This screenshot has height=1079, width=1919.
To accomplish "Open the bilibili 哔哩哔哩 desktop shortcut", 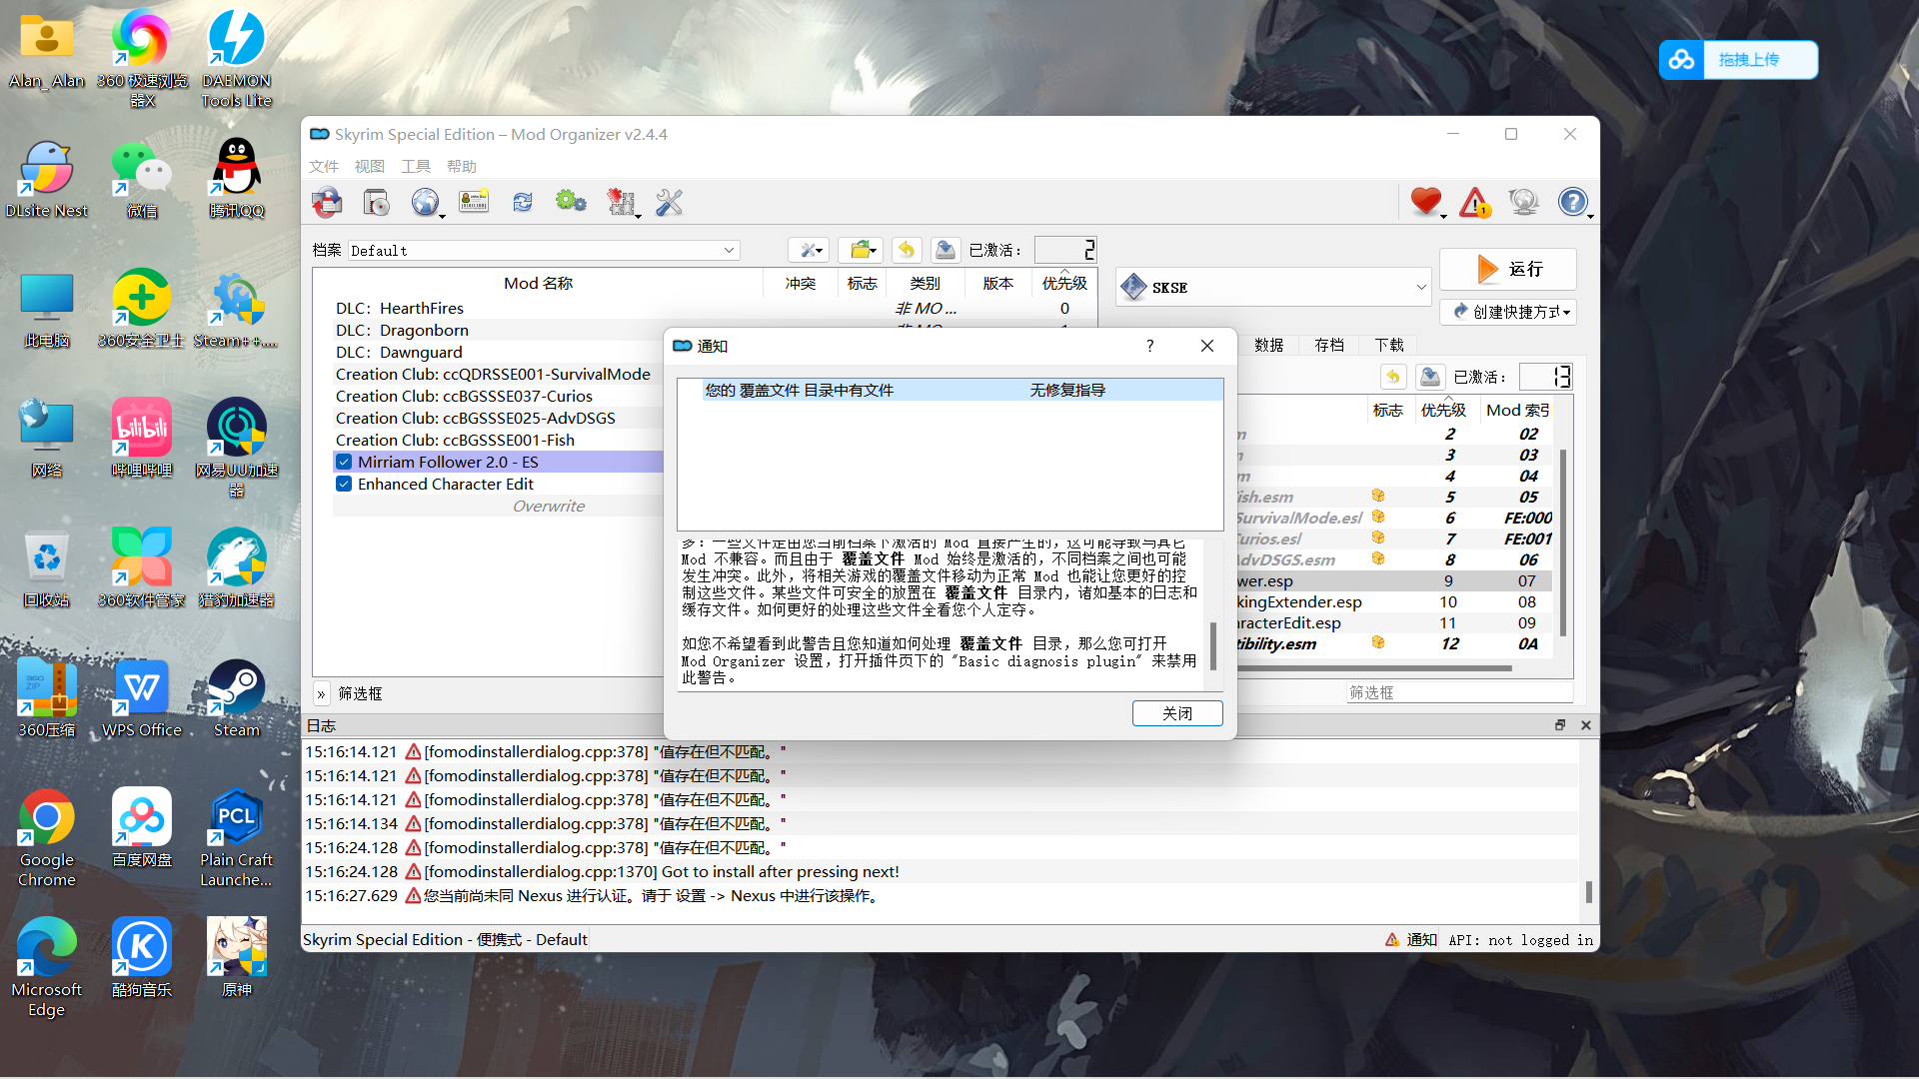I will 142,439.
